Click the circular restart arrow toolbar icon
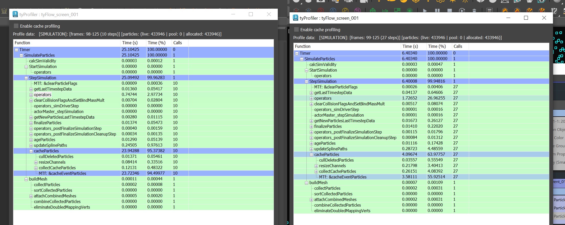The width and height of the screenshot is (565, 225). coord(462,11)
